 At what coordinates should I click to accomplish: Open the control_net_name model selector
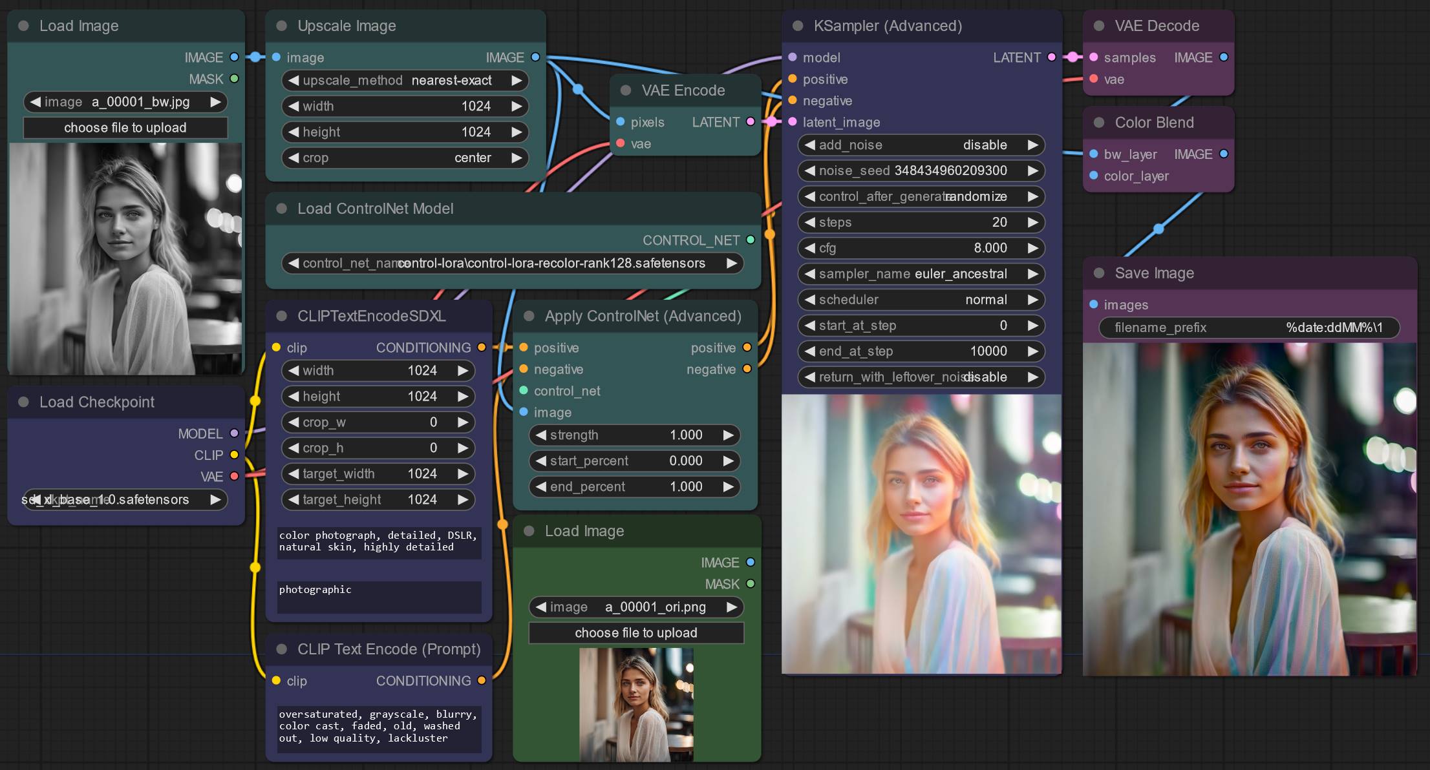[x=513, y=263]
